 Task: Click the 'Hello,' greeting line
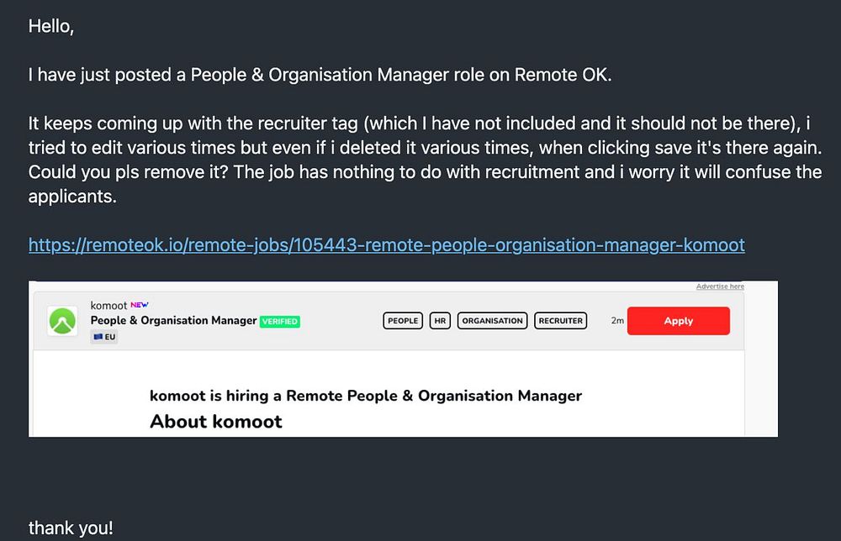point(51,26)
